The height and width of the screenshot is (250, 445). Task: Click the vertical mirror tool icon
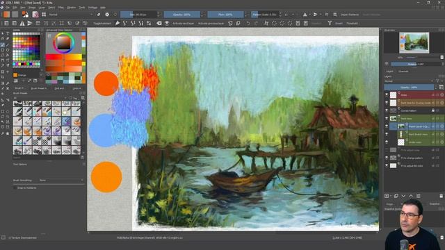(x=315, y=15)
